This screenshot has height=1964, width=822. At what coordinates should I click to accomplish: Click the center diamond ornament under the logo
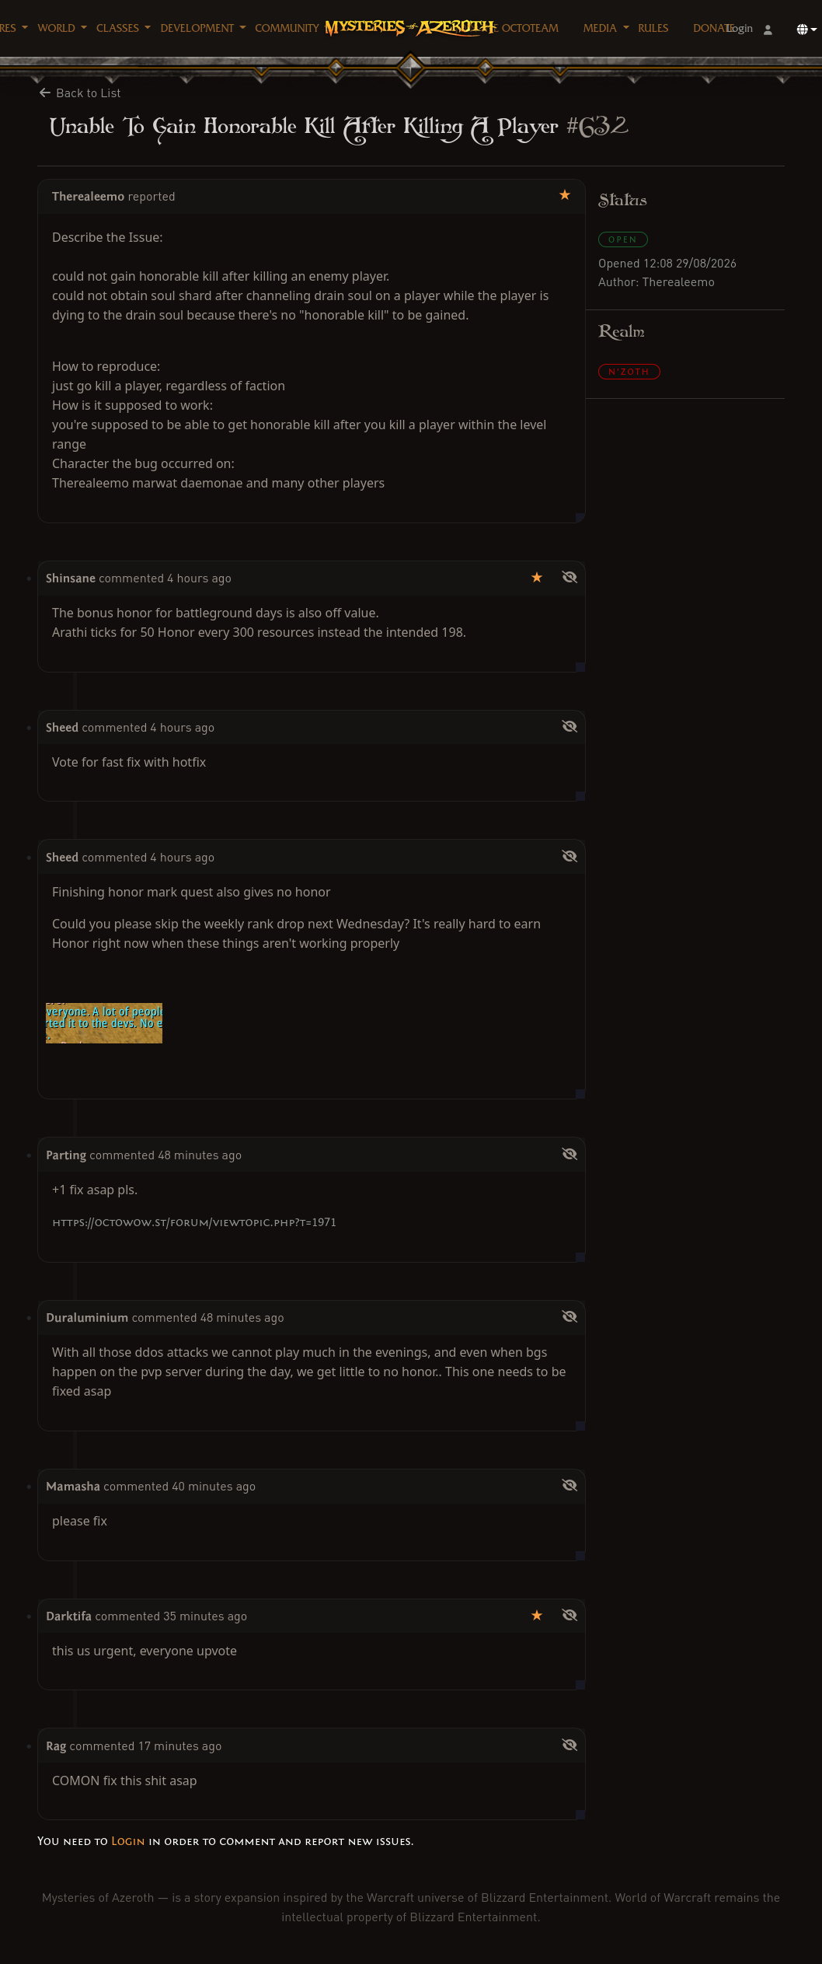coord(410,68)
